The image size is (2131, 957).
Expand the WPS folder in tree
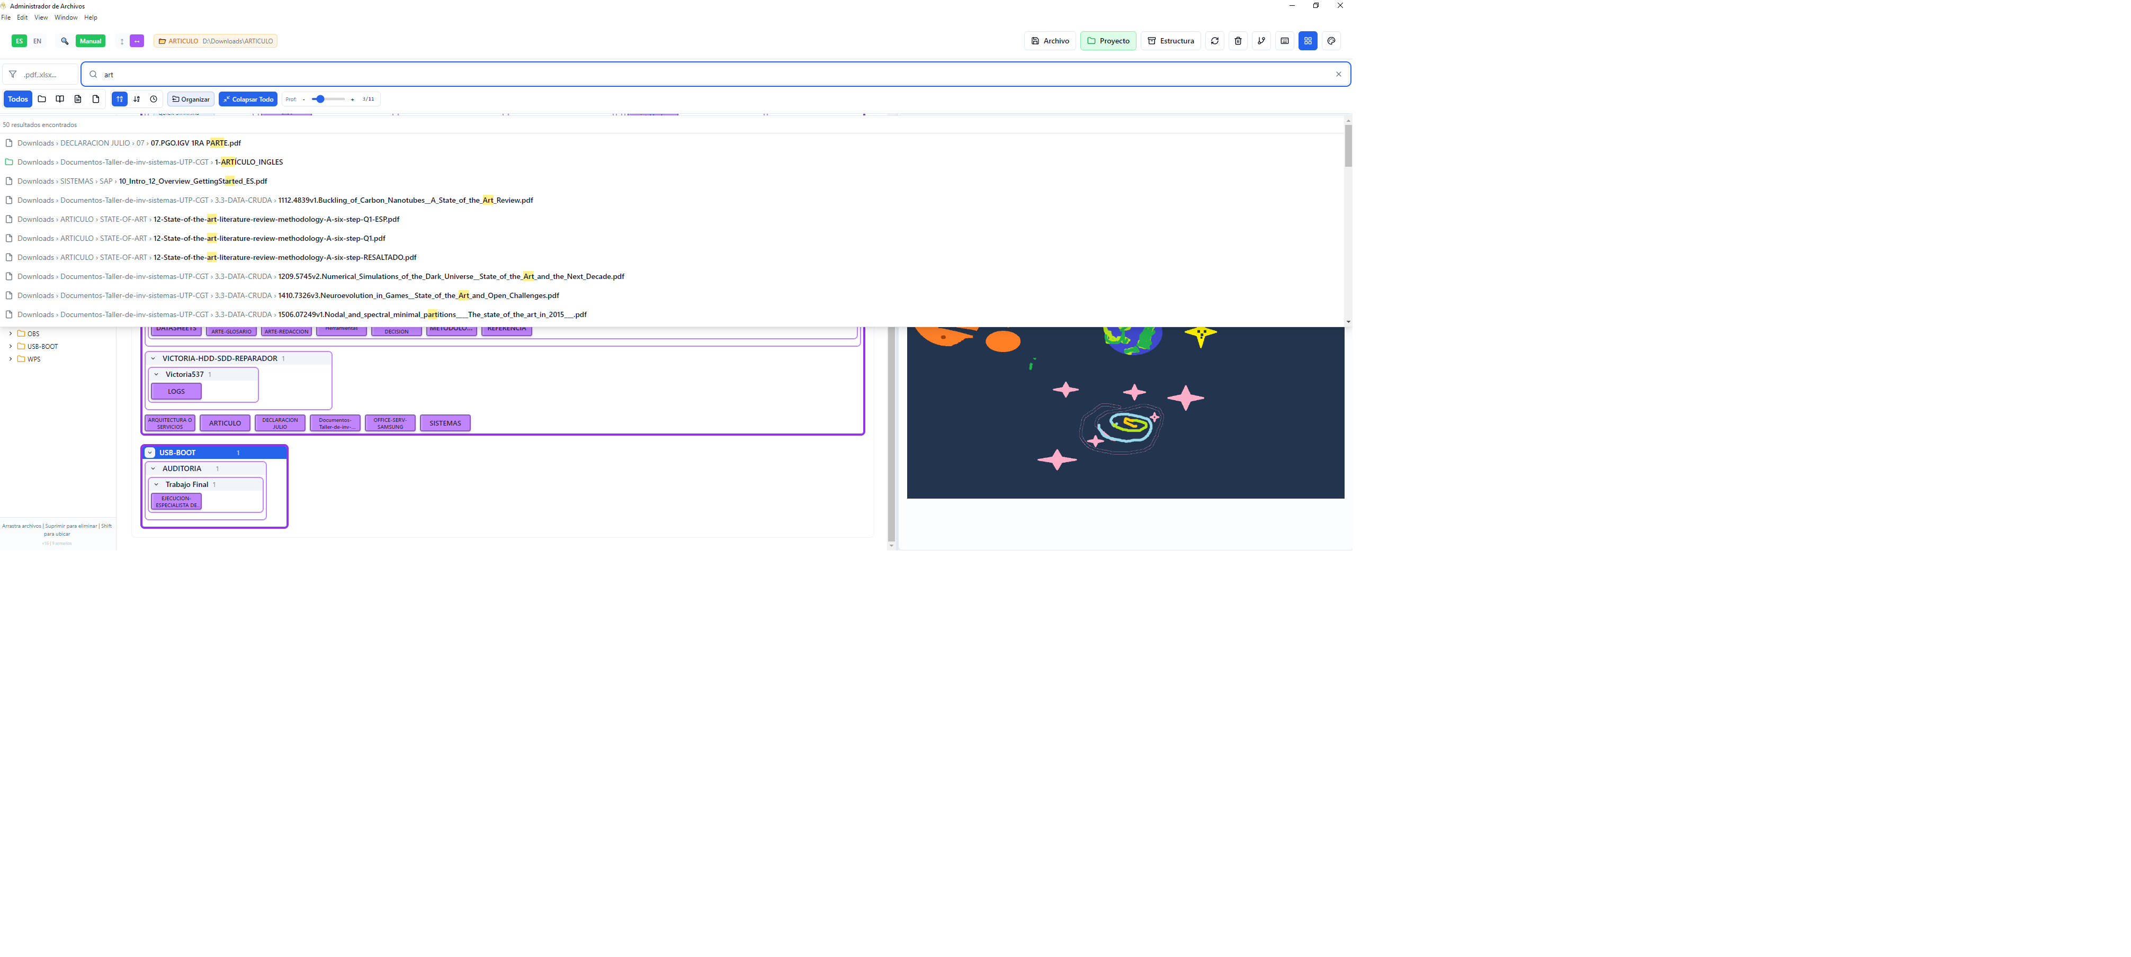point(10,359)
